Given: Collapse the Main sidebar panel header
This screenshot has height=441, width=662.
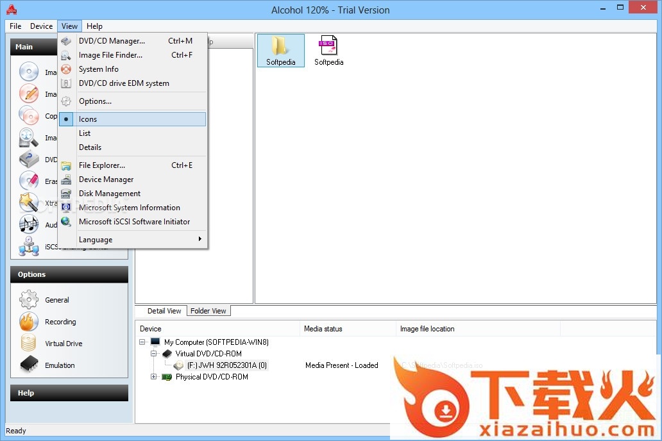Looking at the screenshot, I should [x=34, y=47].
